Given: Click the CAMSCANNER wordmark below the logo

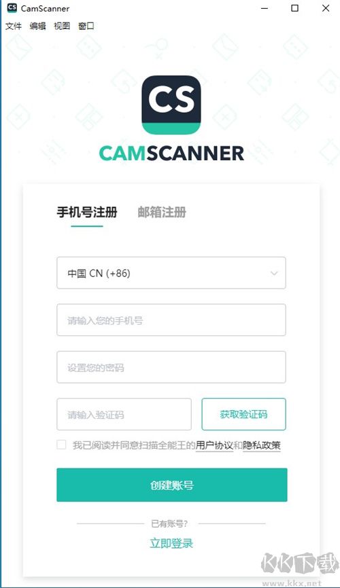Looking at the screenshot, I should coord(171,153).
